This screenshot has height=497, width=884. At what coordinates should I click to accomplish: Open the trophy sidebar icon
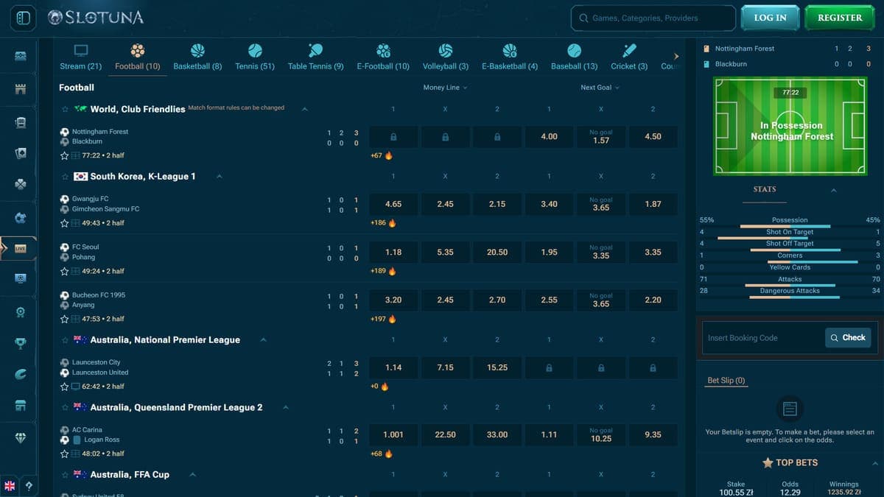21,343
